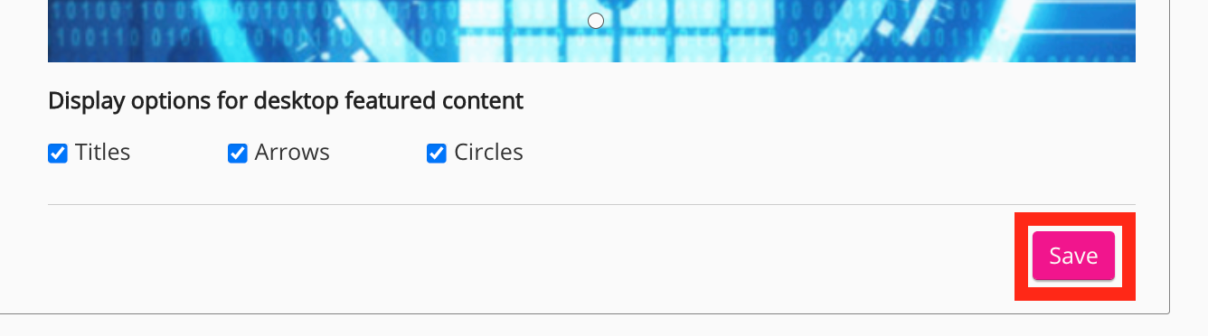1208x336 pixels.
Task: Click the horizontal divider above Save
Action: 591,205
